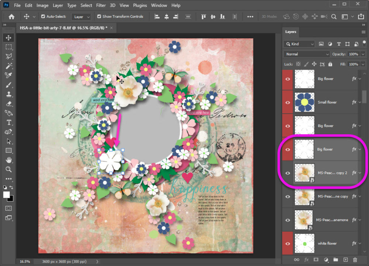
Task: Select the Eyedropper tool
Action: coord(9,75)
